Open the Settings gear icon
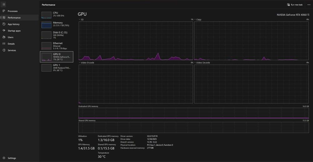313x162 pixels. click(4, 158)
